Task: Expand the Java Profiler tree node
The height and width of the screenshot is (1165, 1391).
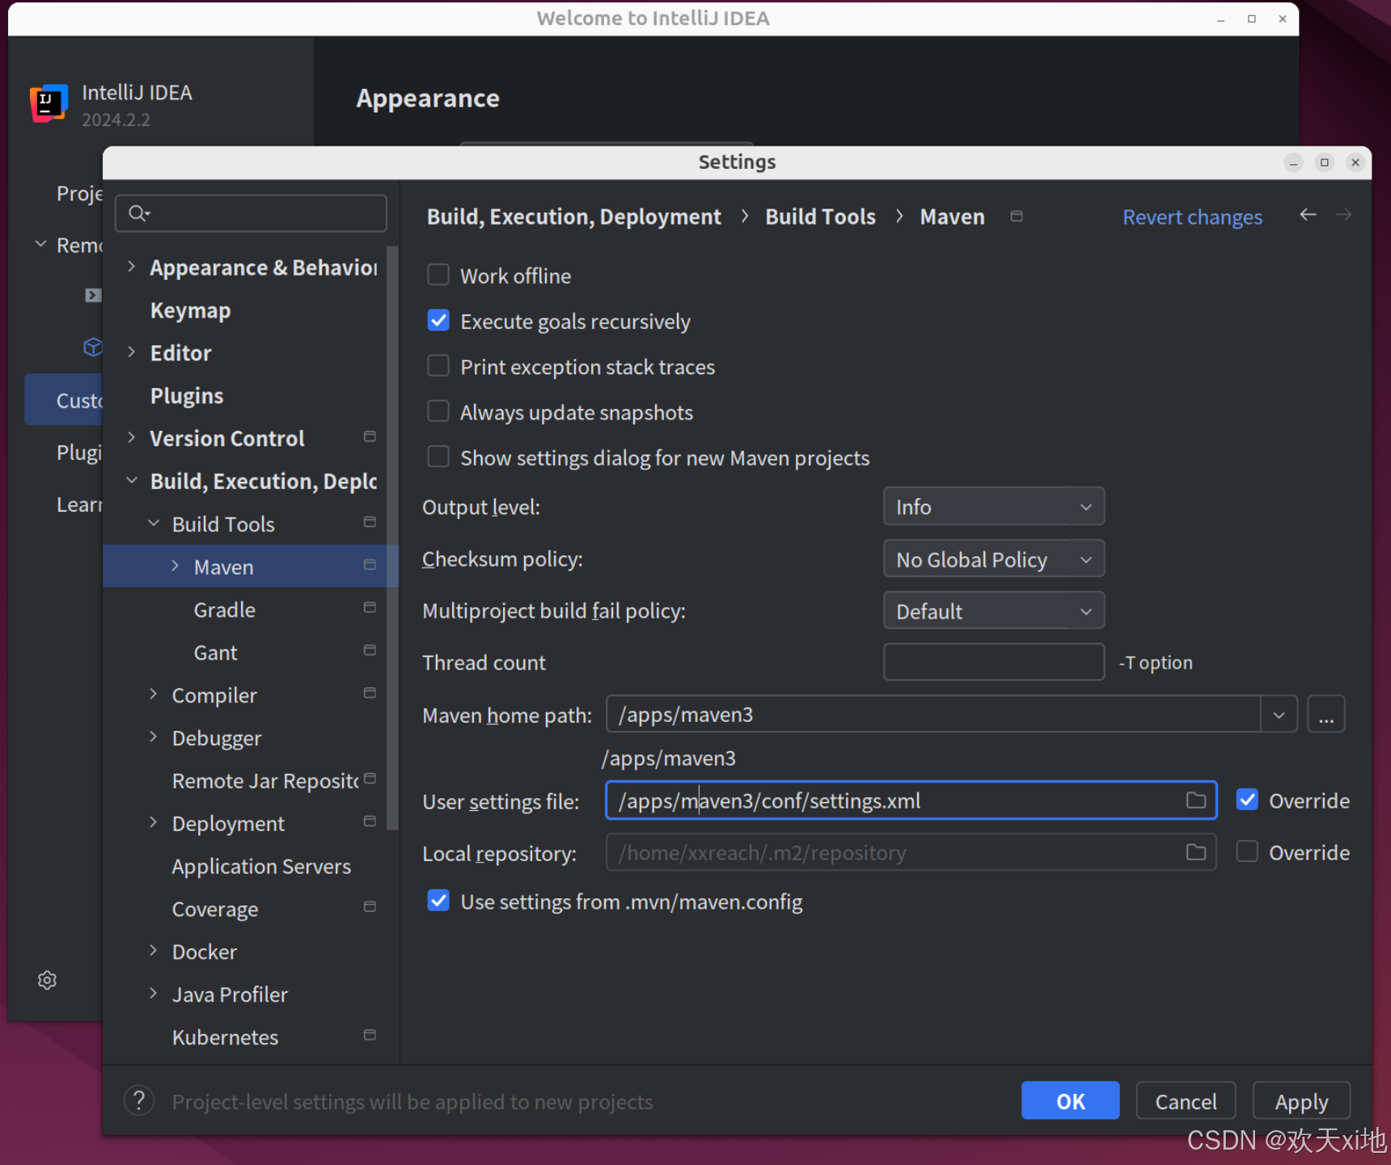Action: [x=153, y=993]
